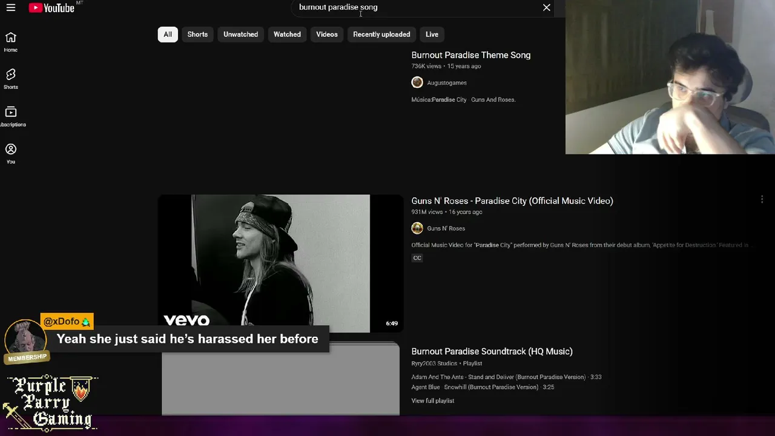The image size is (775, 436).
Task: Open 'Burnout Paradise Soundtrack (HQ Music)' title
Action: (492, 351)
